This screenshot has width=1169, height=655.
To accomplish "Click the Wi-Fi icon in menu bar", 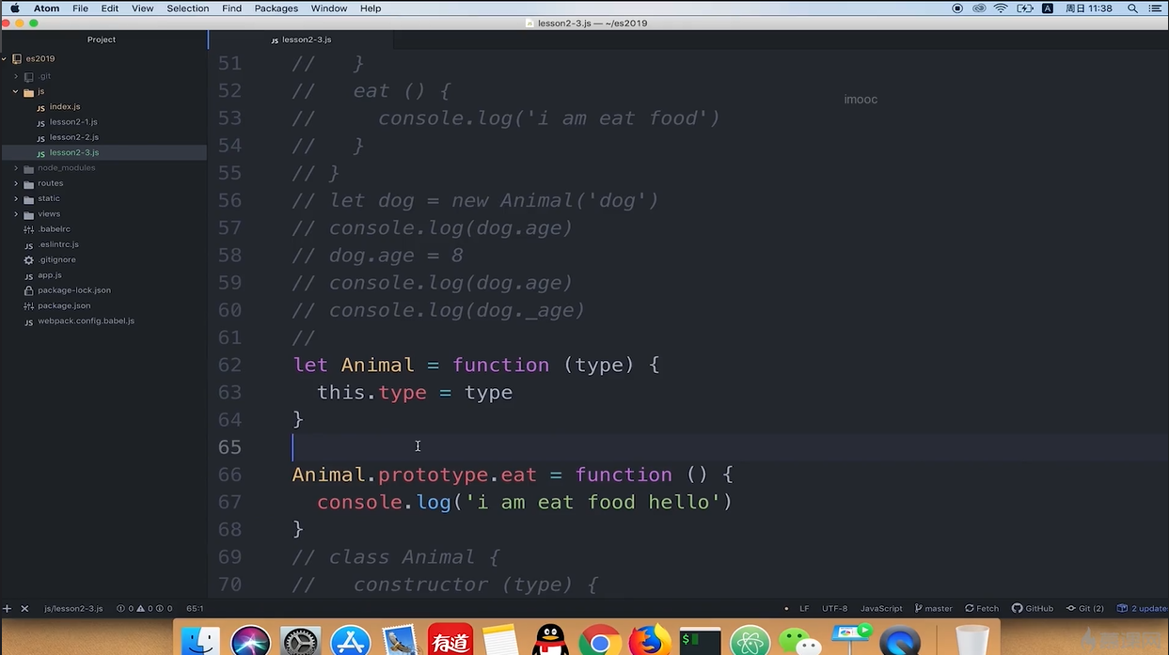I will pos(1001,8).
